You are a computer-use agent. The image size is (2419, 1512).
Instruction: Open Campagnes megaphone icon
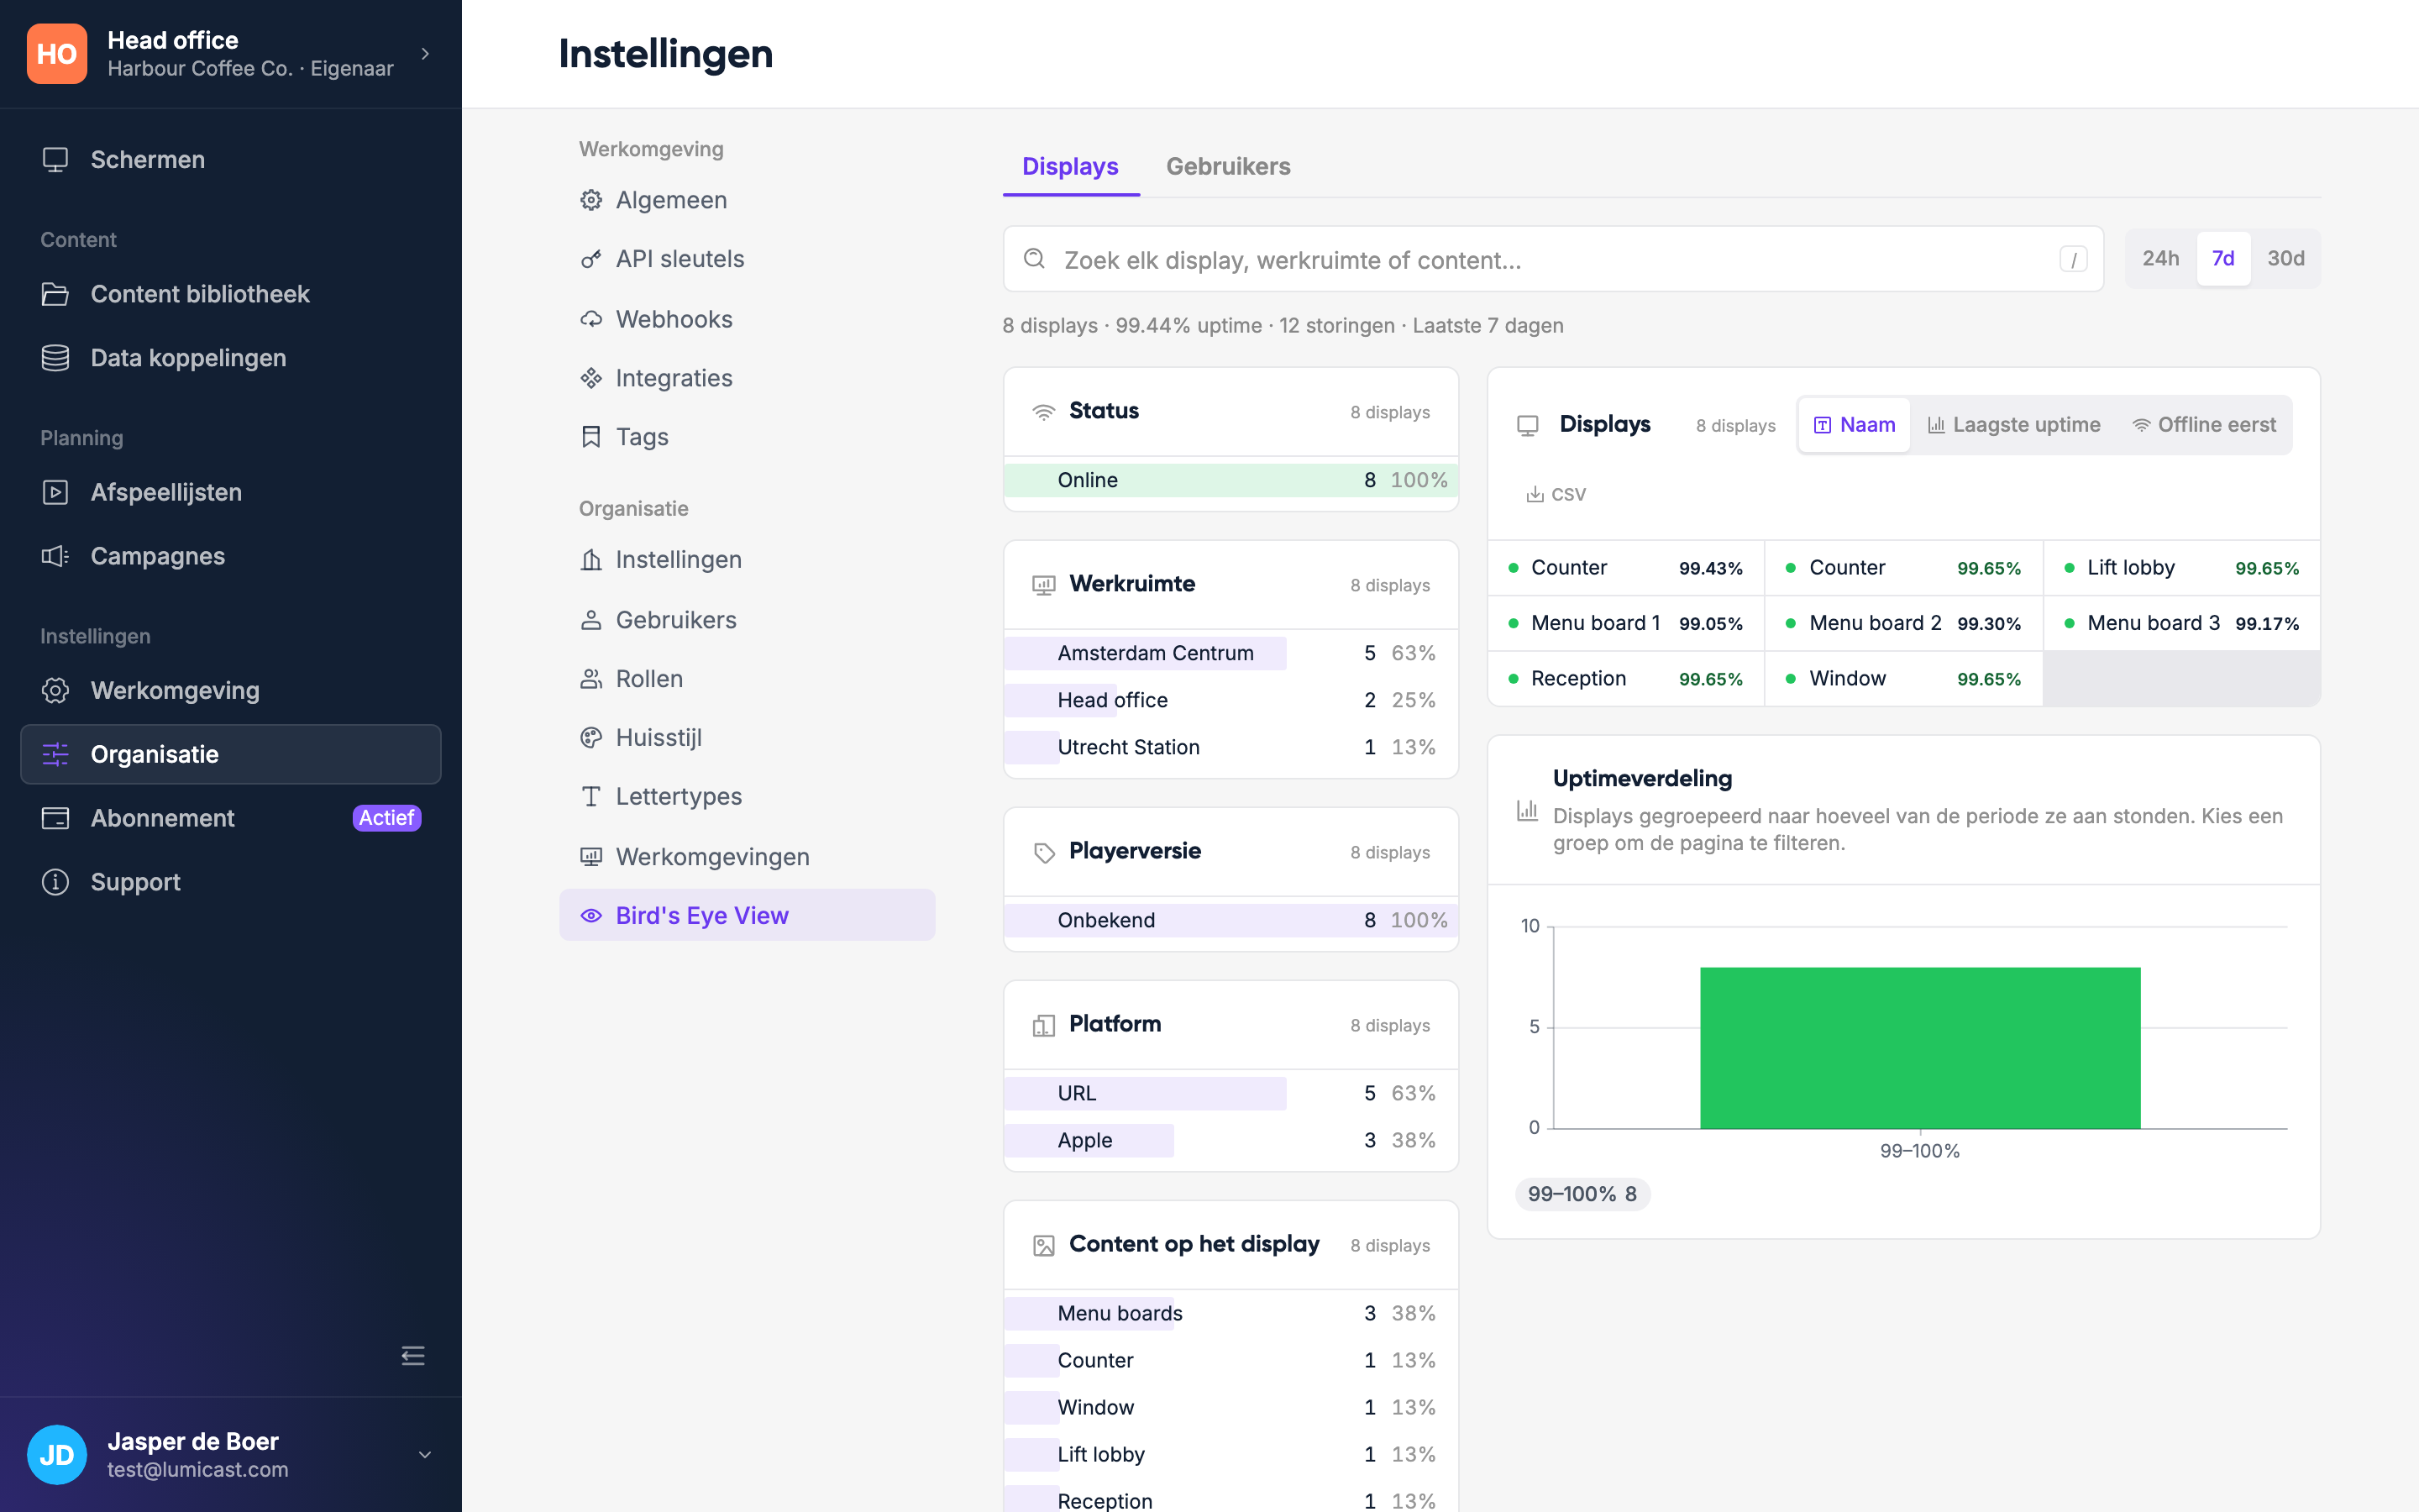click(55, 556)
